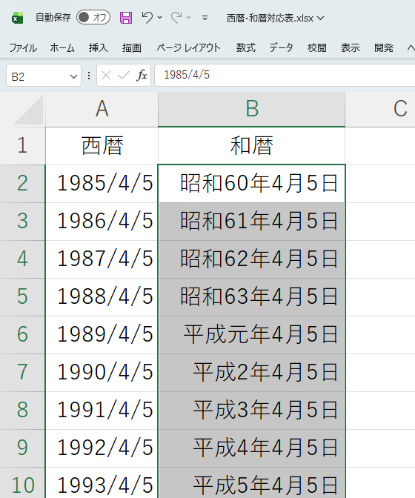Expand the file name 西暦・和暦対応表.xlsx dropdown

[321, 18]
